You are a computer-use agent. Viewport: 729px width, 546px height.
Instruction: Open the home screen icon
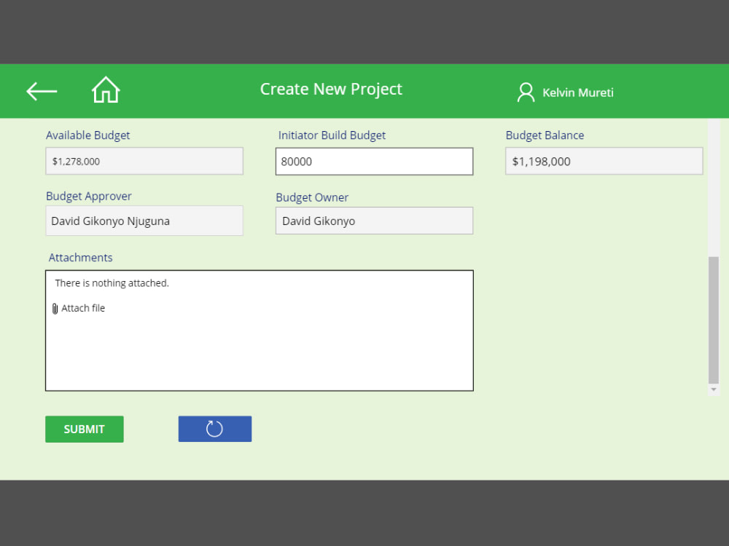pyautogui.click(x=106, y=90)
